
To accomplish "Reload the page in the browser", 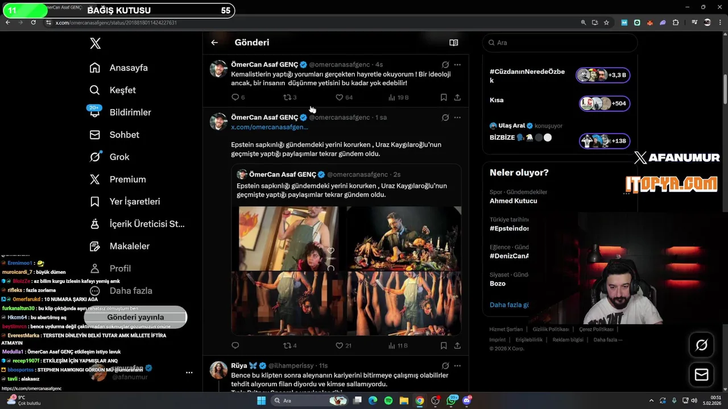I will pyautogui.click(x=34, y=22).
